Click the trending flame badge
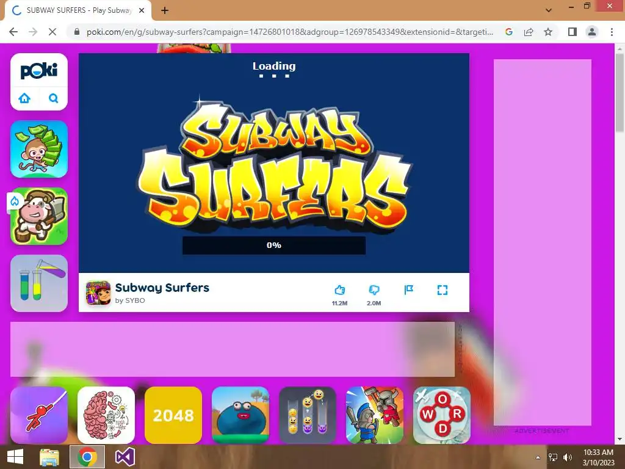Screen dimensions: 625x469 click(15, 202)
